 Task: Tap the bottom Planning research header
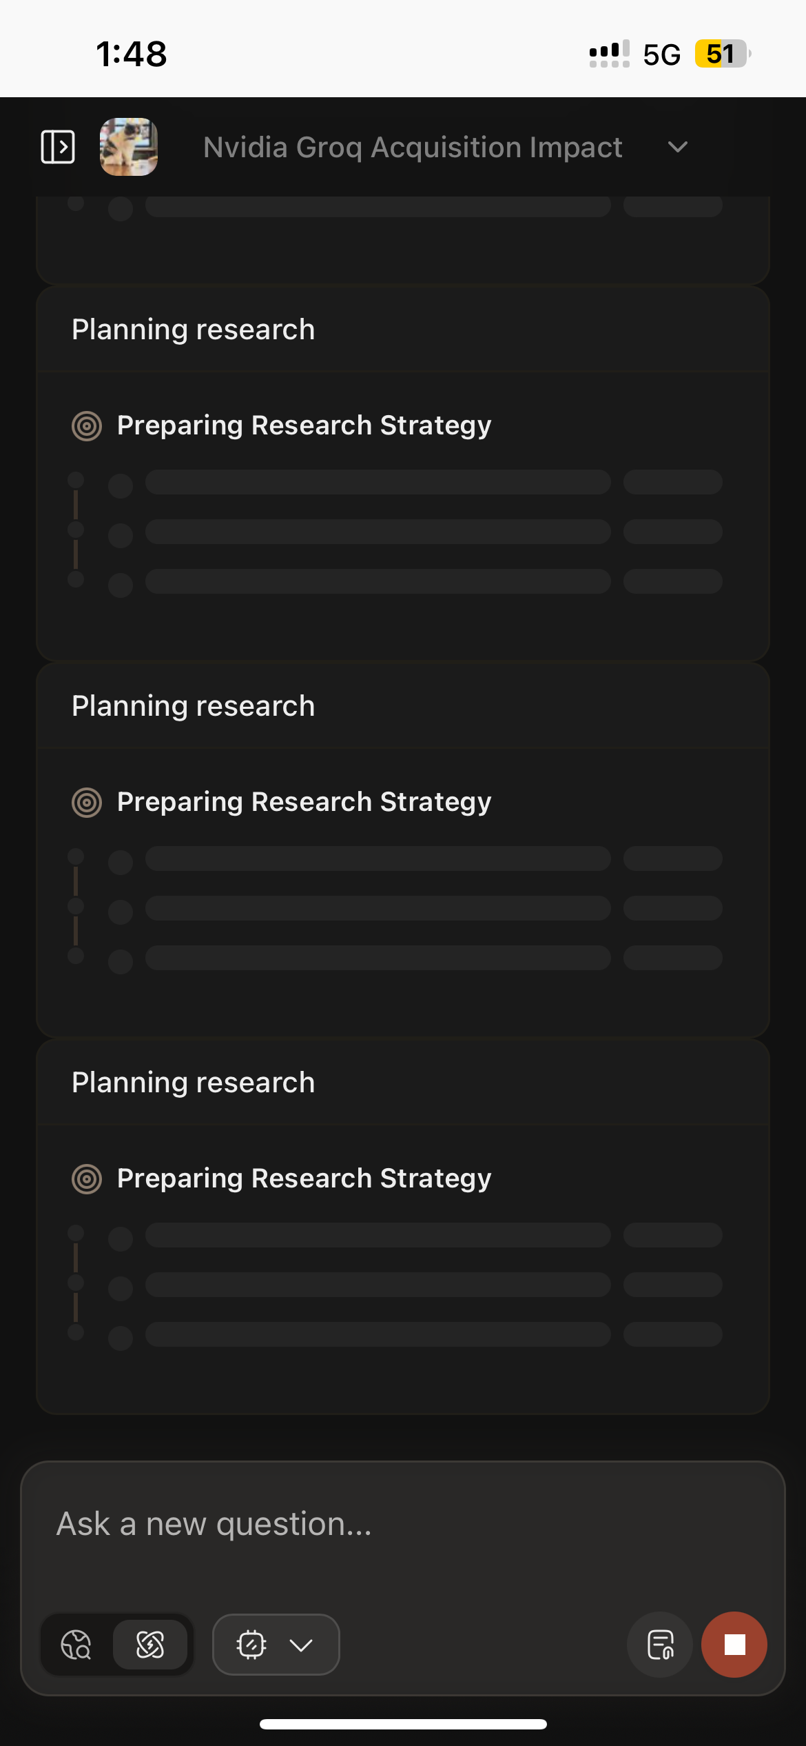[194, 1083]
